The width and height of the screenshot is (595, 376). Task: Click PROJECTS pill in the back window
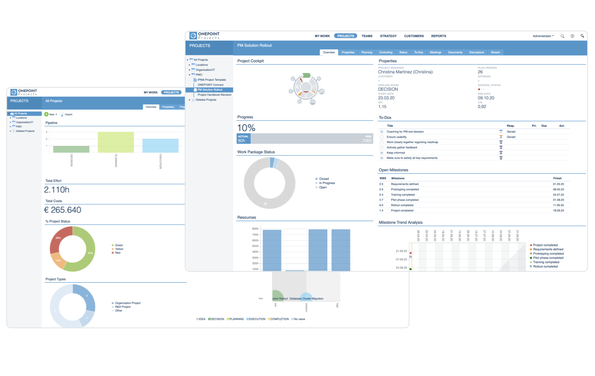pos(171,92)
